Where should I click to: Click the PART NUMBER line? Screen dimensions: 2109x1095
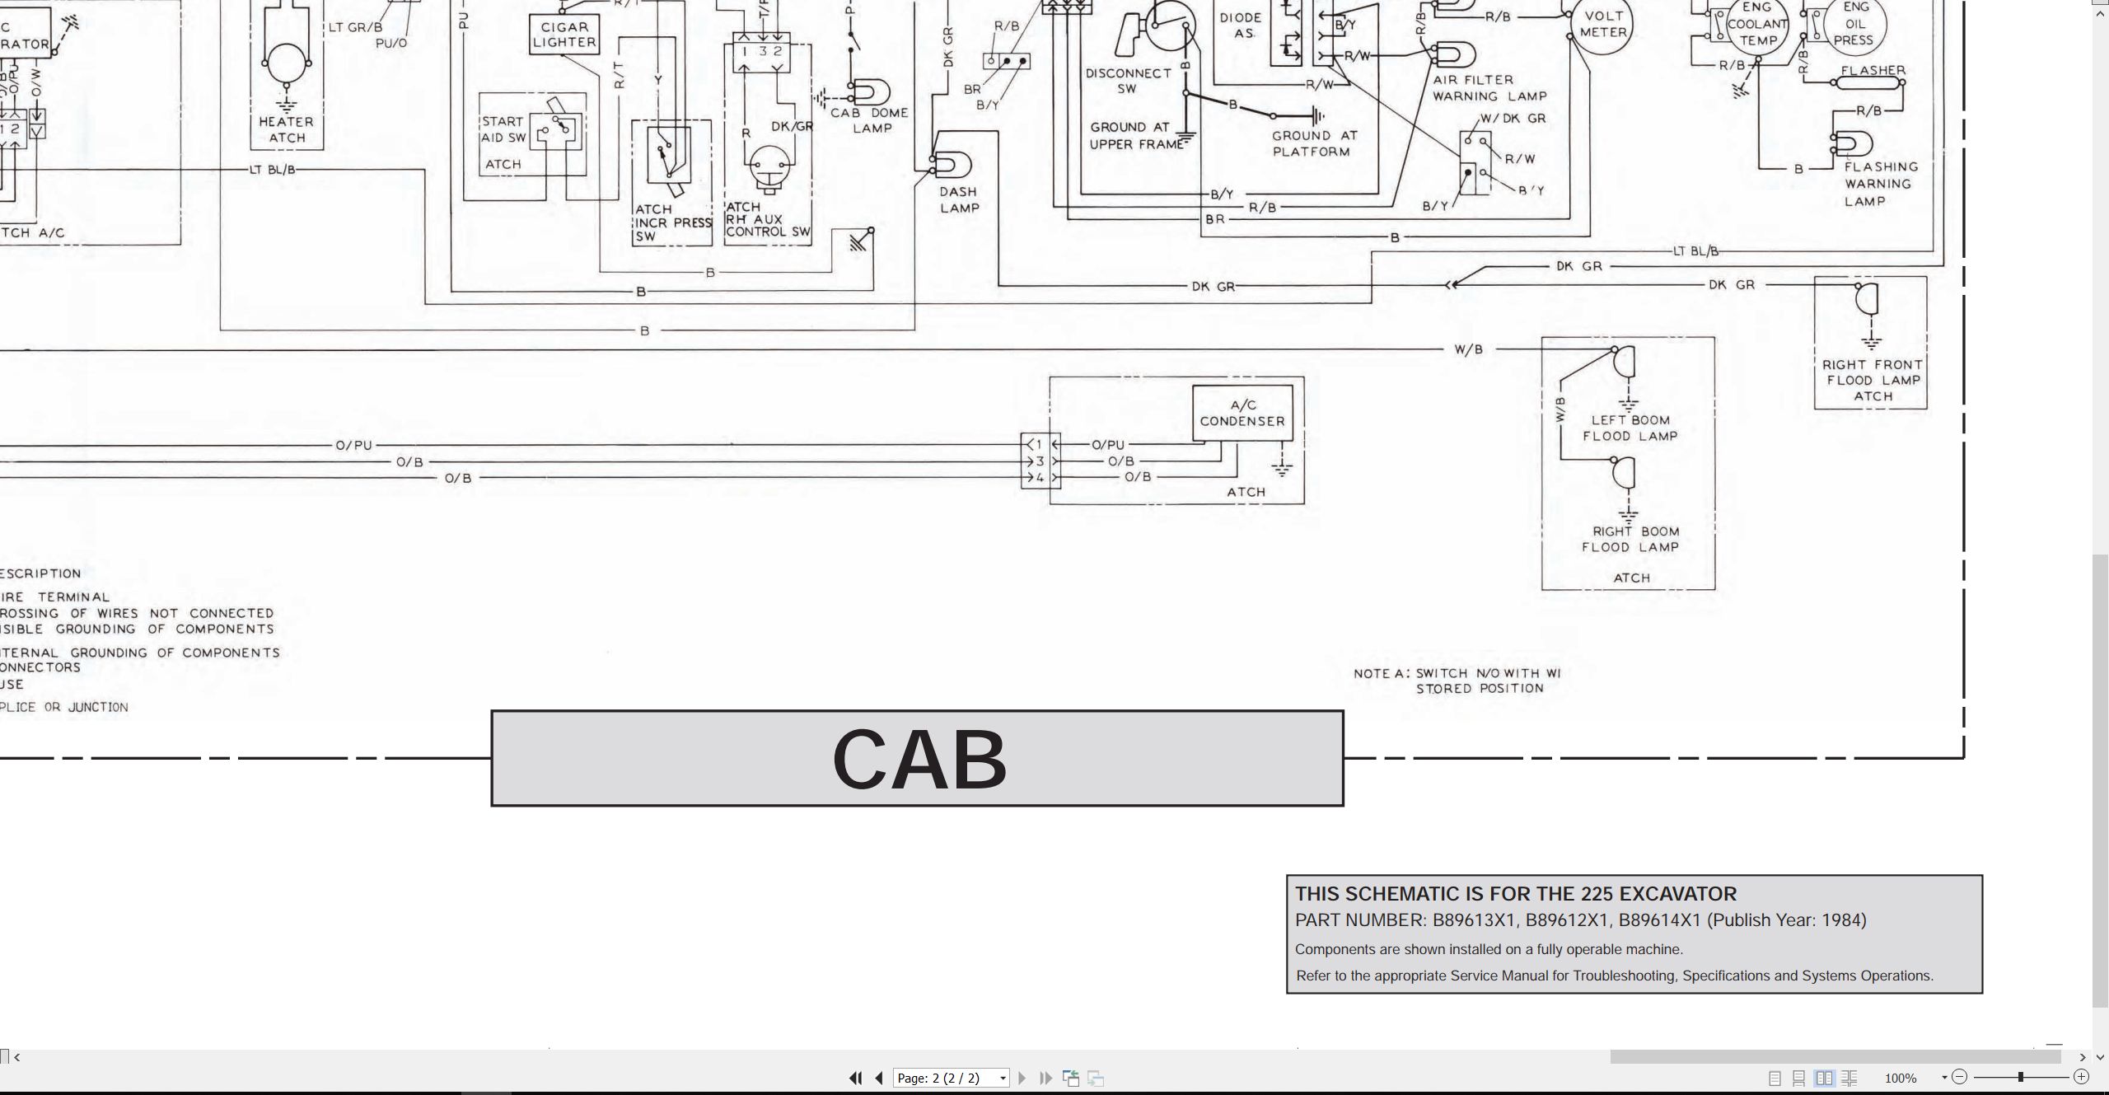(1580, 920)
